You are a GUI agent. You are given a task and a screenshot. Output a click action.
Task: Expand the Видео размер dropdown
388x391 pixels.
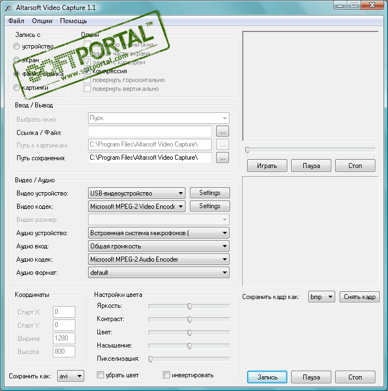click(x=159, y=219)
